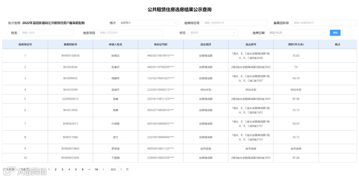The image size is (359, 178).
Task: Select receipt number BHJ019399
Action: click(x=70, y=90)
